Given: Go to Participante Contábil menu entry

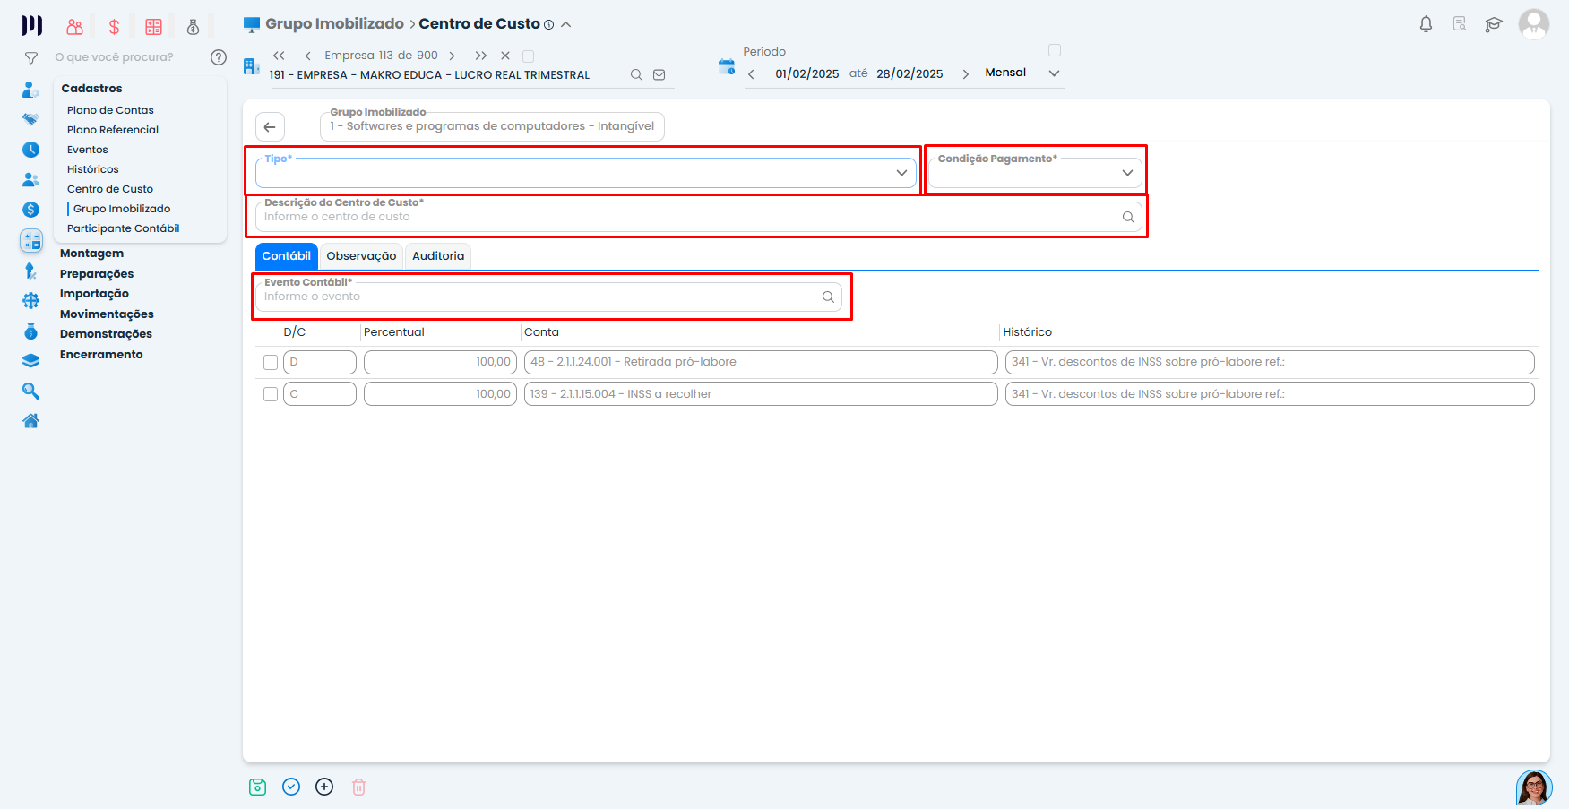Looking at the screenshot, I should click(x=123, y=228).
